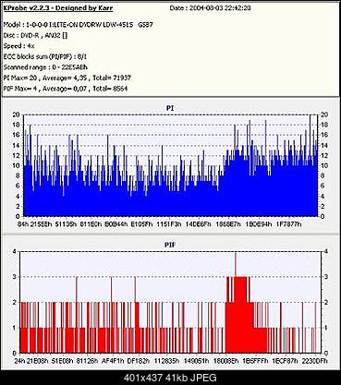This screenshot has height=385, width=341.
Task: Click the PI chart title
Action: (x=170, y=108)
